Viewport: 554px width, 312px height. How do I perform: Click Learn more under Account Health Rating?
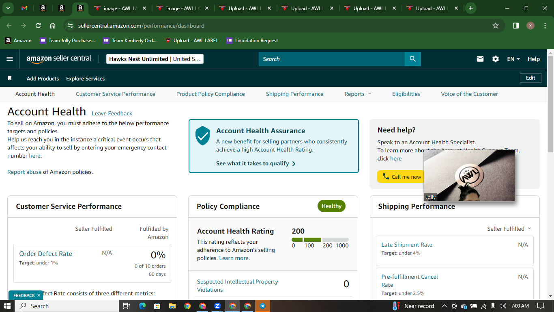tap(234, 258)
